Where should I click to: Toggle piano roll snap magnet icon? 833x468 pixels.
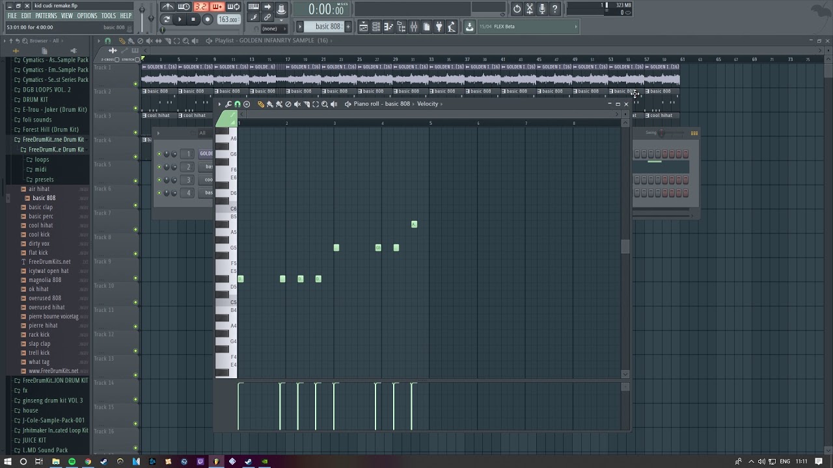tap(237, 104)
